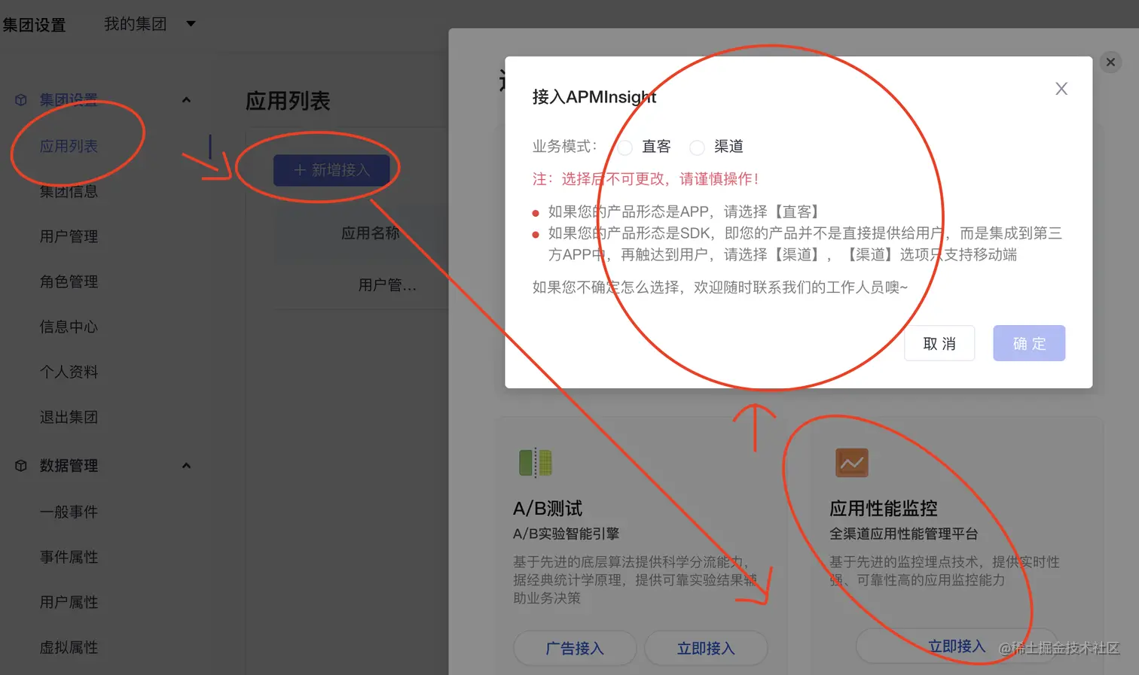Open 虚拟属性 under 数据管理
The image size is (1139, 675).
click(x=69, y=647)
